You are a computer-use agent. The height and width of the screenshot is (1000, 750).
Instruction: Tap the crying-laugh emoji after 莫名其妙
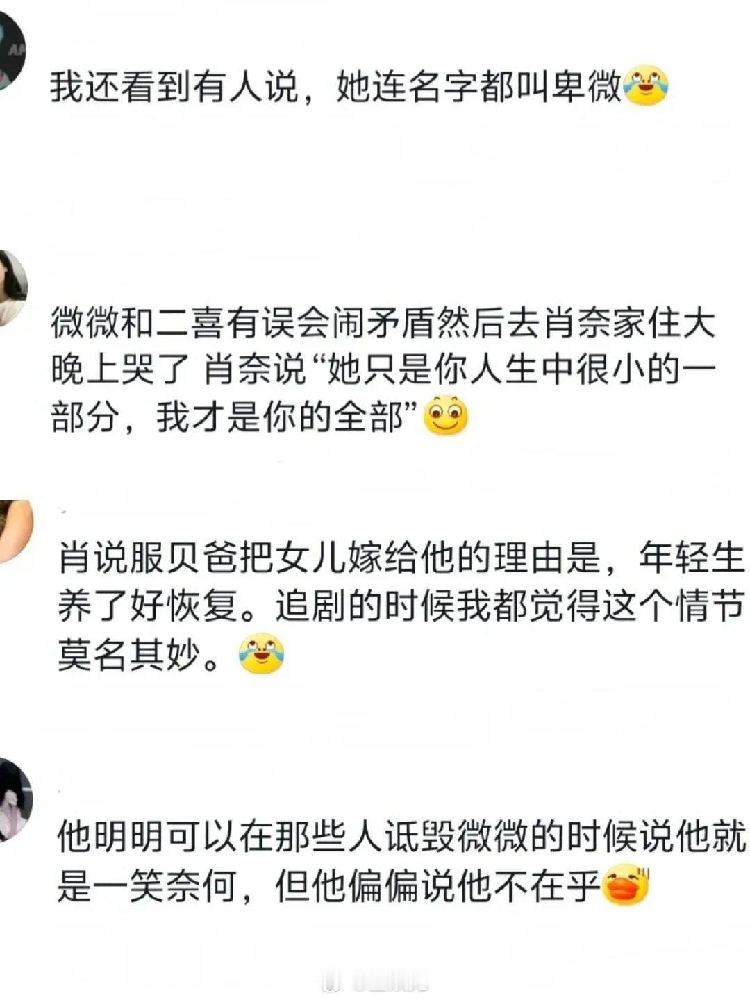pos(261,653)
